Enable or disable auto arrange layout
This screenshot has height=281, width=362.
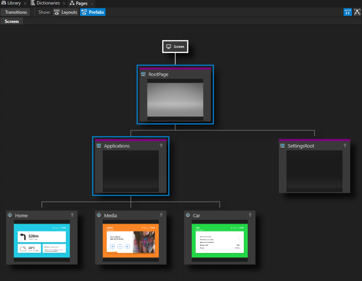348,12
